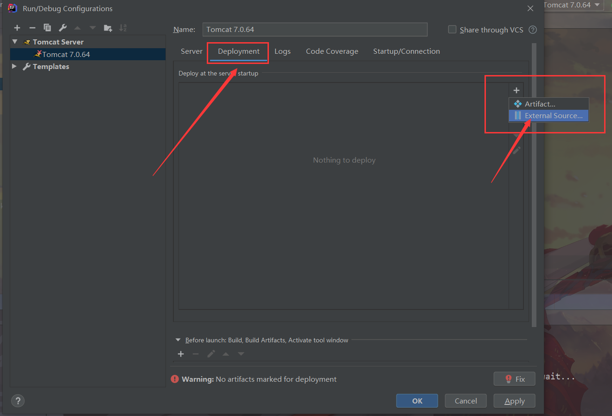Image resolution: width=612 pixels, height=416 pixels.
Task: Remove the selected configuration
Action: click(x=32, y=28)
